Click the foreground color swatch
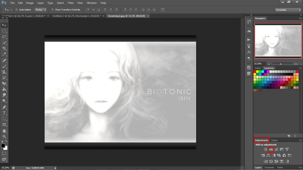Viewport: 303px width, 170px height. [3, 146]
